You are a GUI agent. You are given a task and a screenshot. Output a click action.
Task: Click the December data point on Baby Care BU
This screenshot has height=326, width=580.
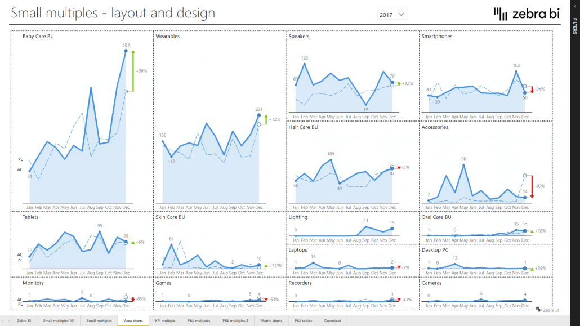125,50
